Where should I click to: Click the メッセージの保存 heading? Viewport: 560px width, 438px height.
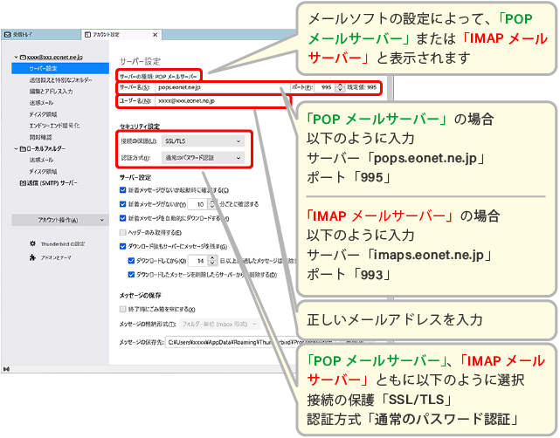point(141,295)
